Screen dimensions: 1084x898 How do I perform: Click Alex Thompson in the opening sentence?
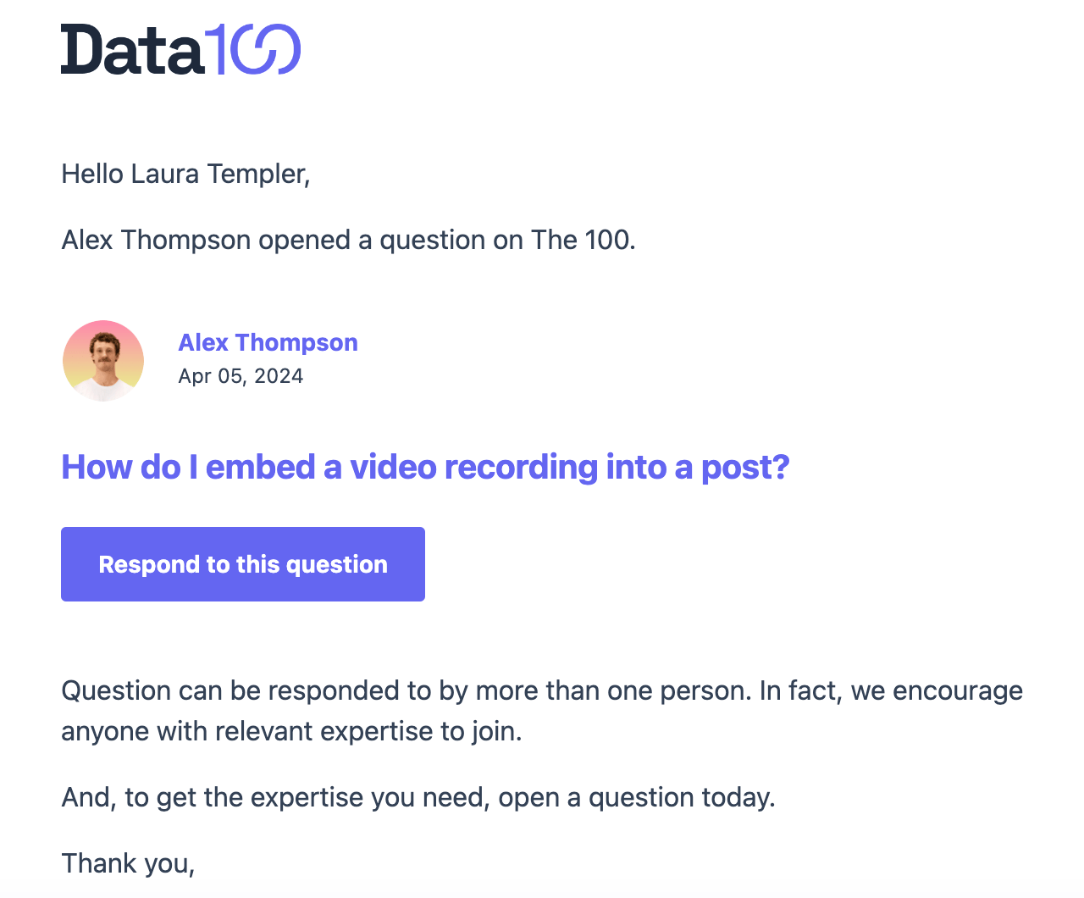pyautogui.click(x=156, y=240)
